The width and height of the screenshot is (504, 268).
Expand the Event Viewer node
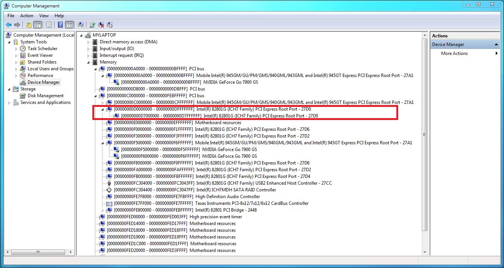16,55
